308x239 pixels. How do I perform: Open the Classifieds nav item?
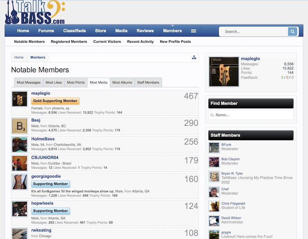pos(74,31)
